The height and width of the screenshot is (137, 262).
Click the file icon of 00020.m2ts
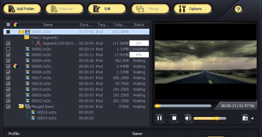(27, 95)
